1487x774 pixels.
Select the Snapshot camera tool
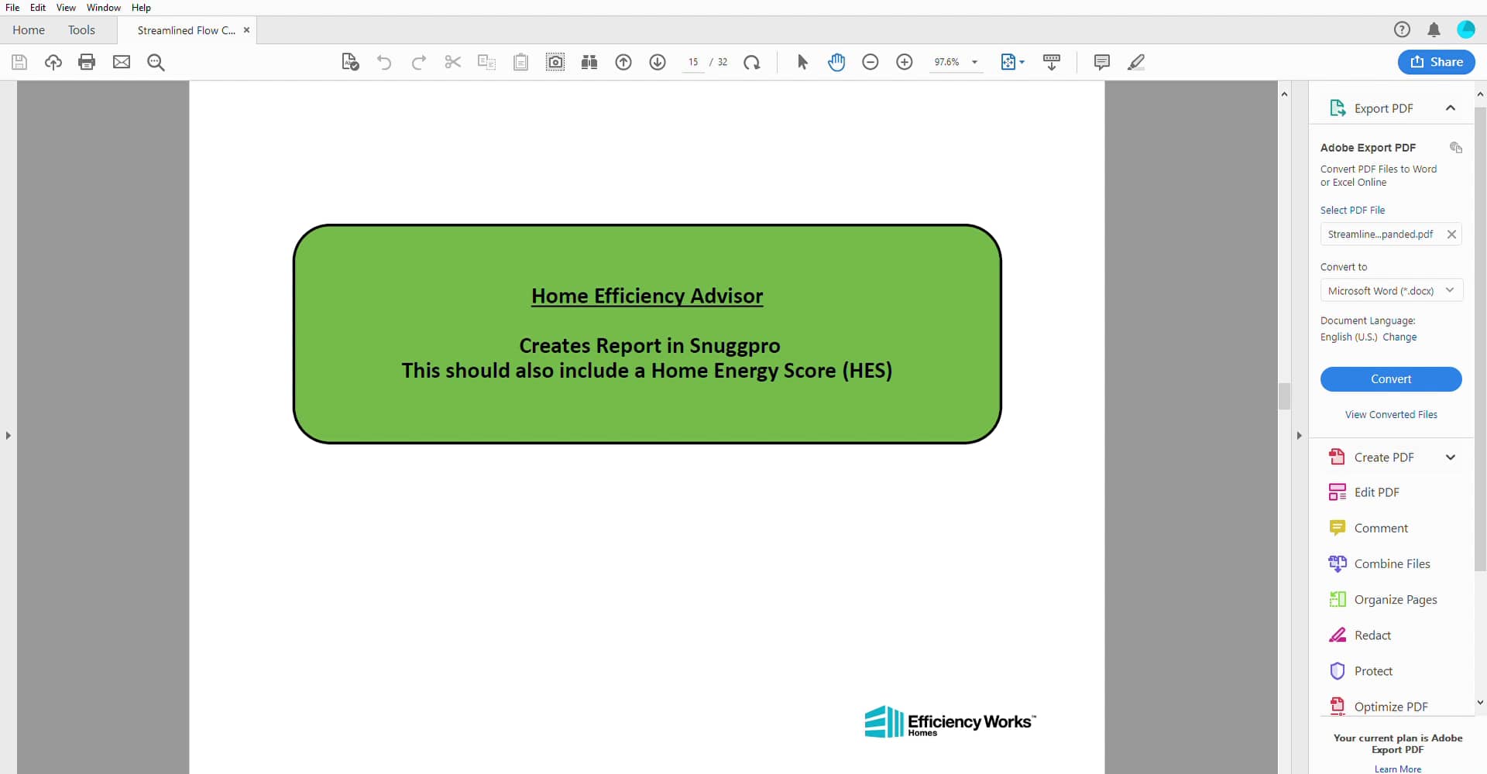pos(556,62)
